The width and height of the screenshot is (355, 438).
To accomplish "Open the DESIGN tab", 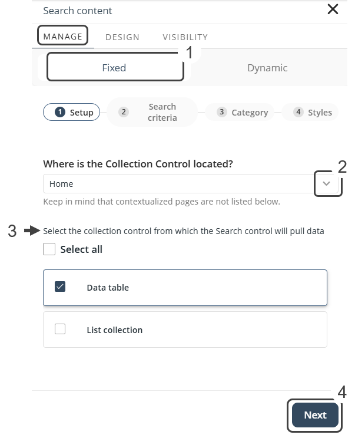I will (122, 37).
